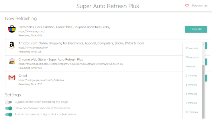Choose 30 seconds refresh interval
The width and height of the screenshot is (212, 119).
click(x=192, y=57)
